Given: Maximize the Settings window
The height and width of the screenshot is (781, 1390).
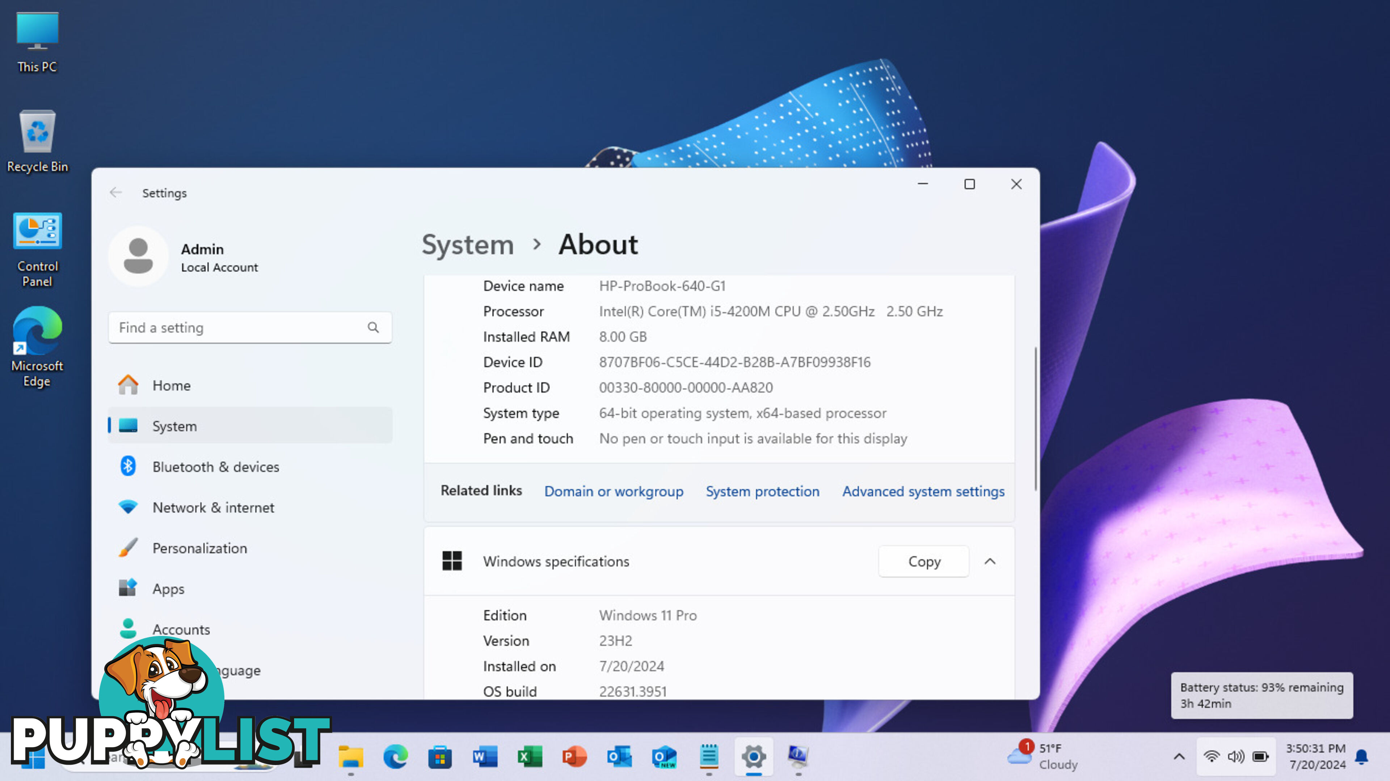Looking at the screenshot, I should (x=970, y=184).
